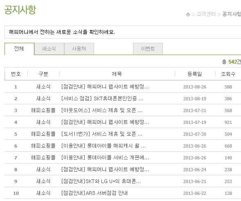241x201 pixels.
Task: Click row number 7
Action: pyautogui.click(x=16, y=158)
